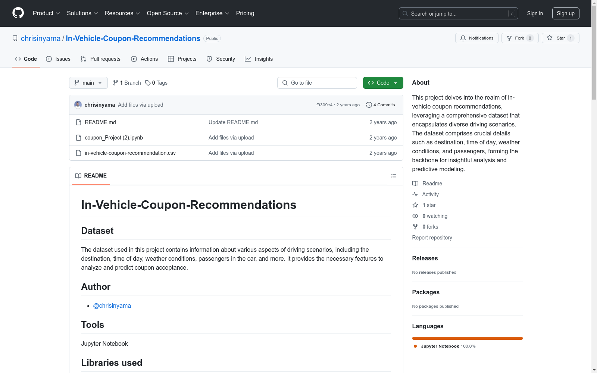Click the search magnifier icon in header
This screenshot has height=373, width=597.
point(405,13)
